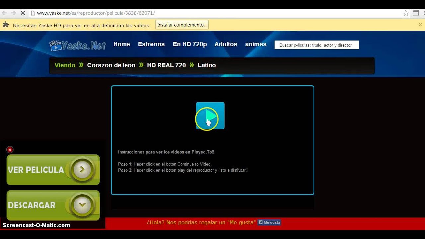
Task: Click the blue play button in player
Action: coord(210,116)
